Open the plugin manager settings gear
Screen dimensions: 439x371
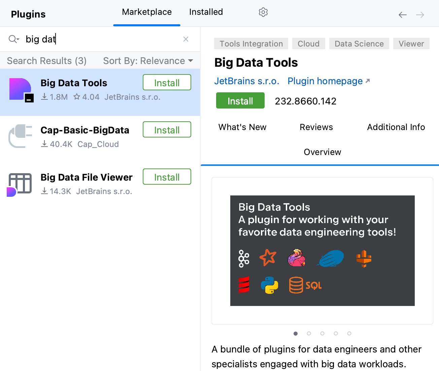click(263, 12)
